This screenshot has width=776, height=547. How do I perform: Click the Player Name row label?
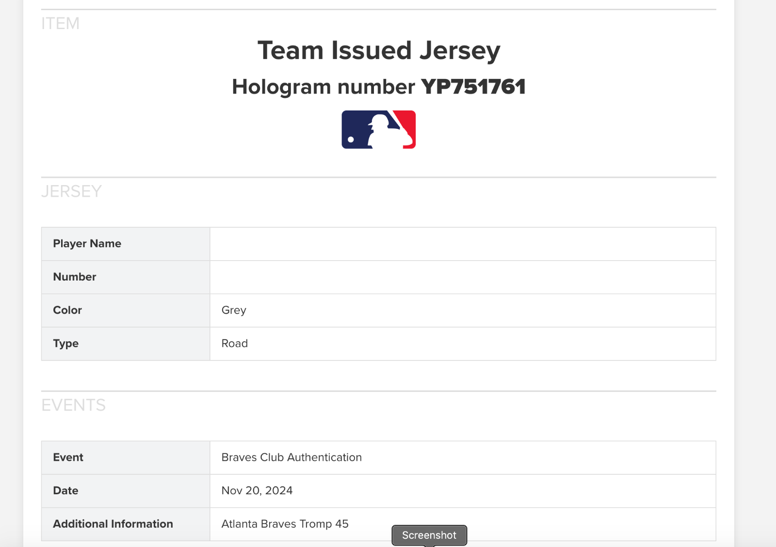pyautogui.click(x=87, y=244)
